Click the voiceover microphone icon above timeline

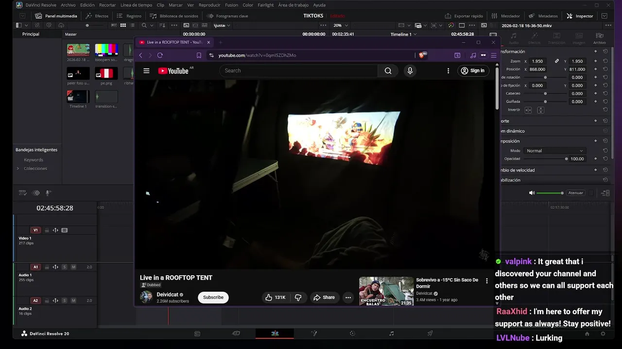pyautogui.click(x=48, y=193)
